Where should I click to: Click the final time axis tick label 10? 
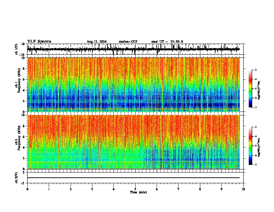243,189
